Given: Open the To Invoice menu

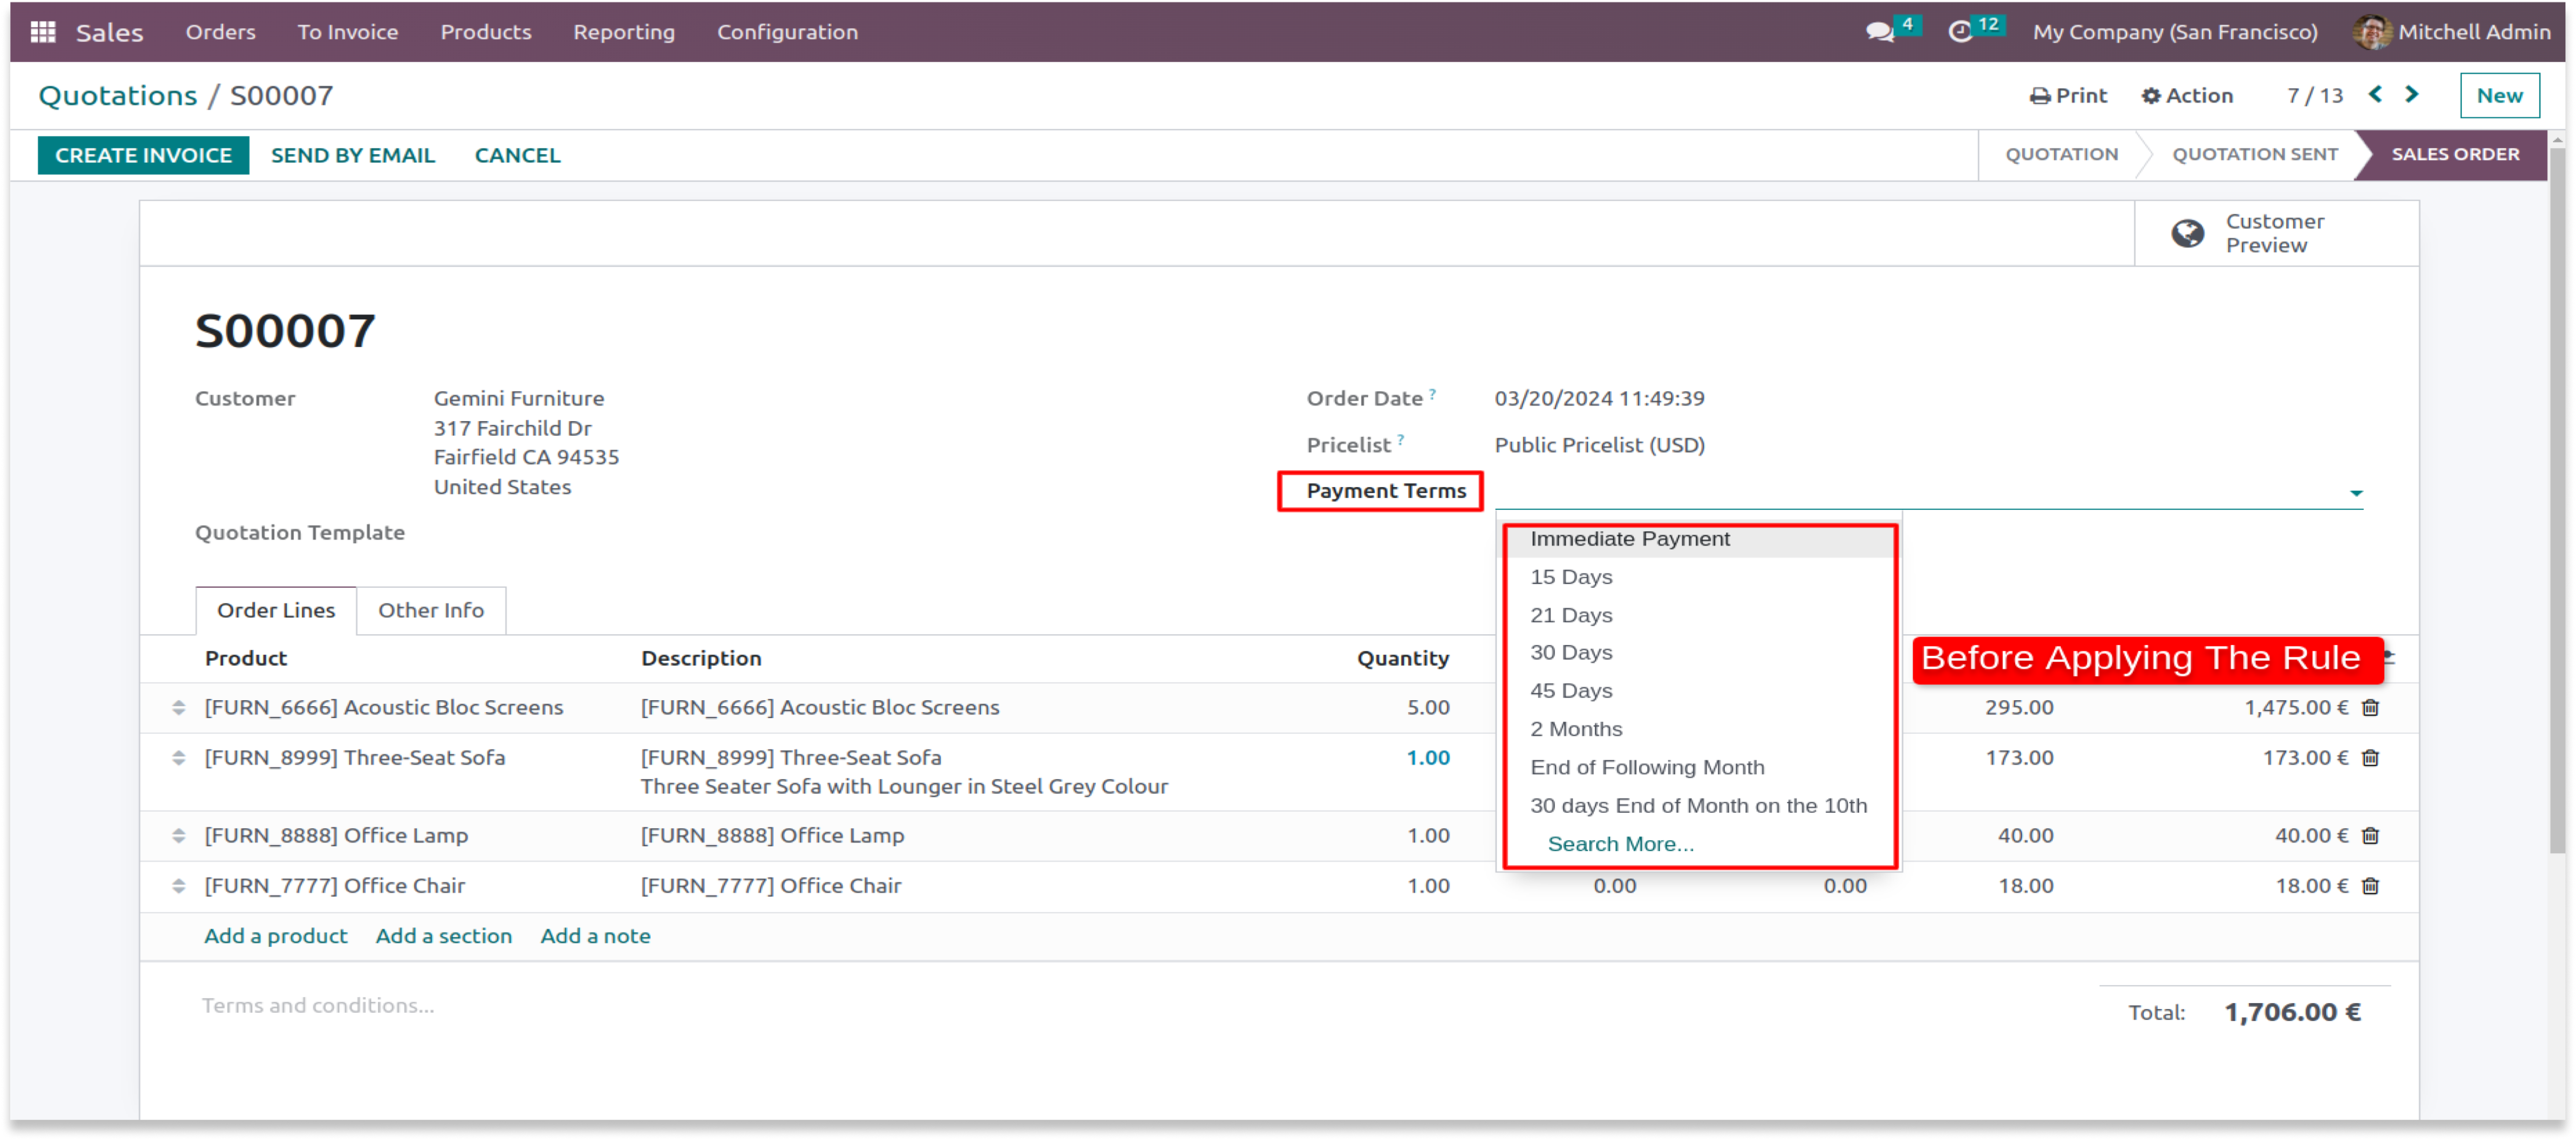Looking at the screenshot, I should coord(347,32).
